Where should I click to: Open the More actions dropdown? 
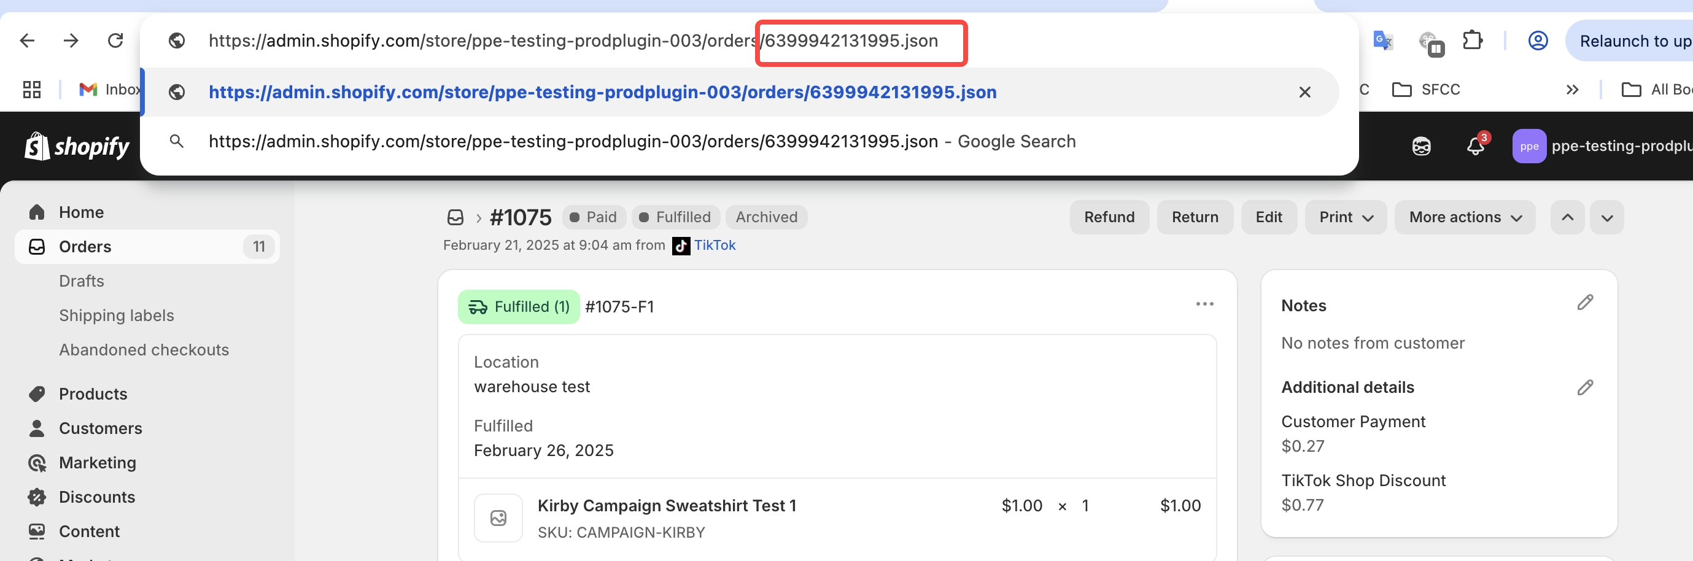pyautogui.click(x=1464, y=217)
